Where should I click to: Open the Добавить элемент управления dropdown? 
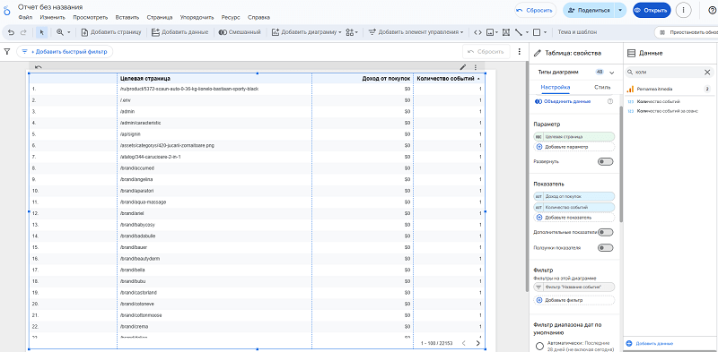[x=416, y=32]
